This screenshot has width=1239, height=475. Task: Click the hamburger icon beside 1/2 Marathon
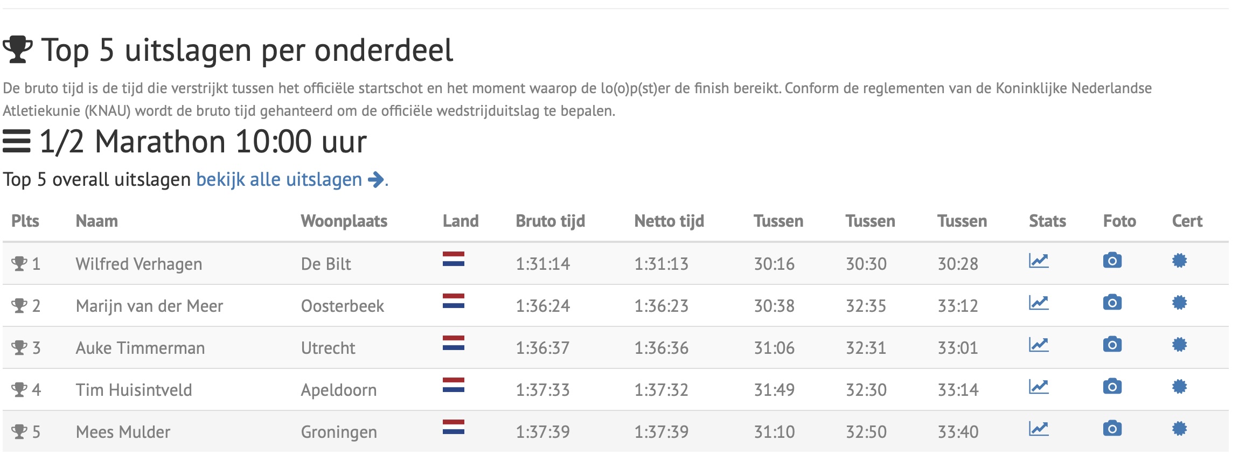click(17, 142)
